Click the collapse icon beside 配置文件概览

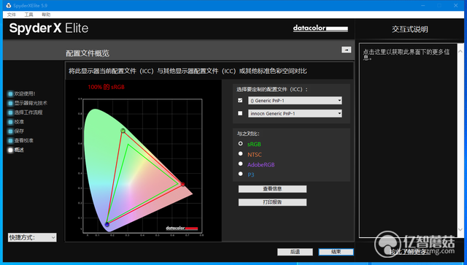tap(346, 50)
